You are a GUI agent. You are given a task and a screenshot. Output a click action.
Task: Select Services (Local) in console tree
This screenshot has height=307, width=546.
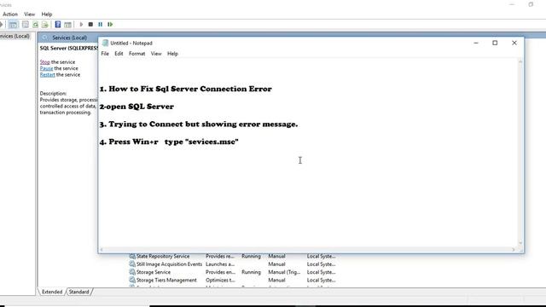click(15, 36)
